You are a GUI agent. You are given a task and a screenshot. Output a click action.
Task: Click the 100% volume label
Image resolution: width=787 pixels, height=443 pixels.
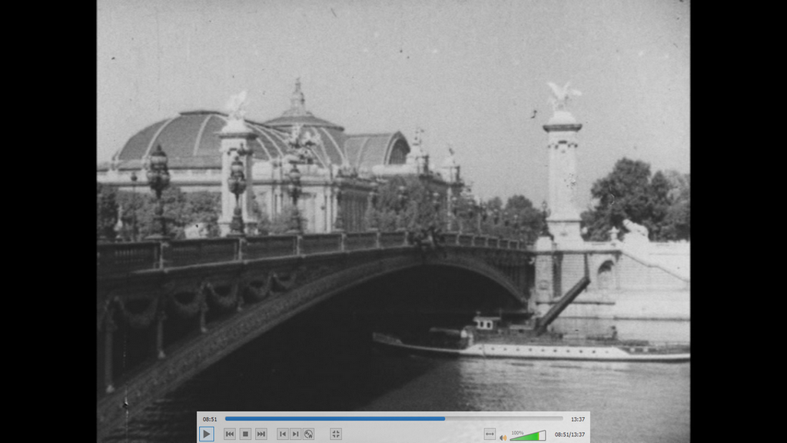coord(517,432)
